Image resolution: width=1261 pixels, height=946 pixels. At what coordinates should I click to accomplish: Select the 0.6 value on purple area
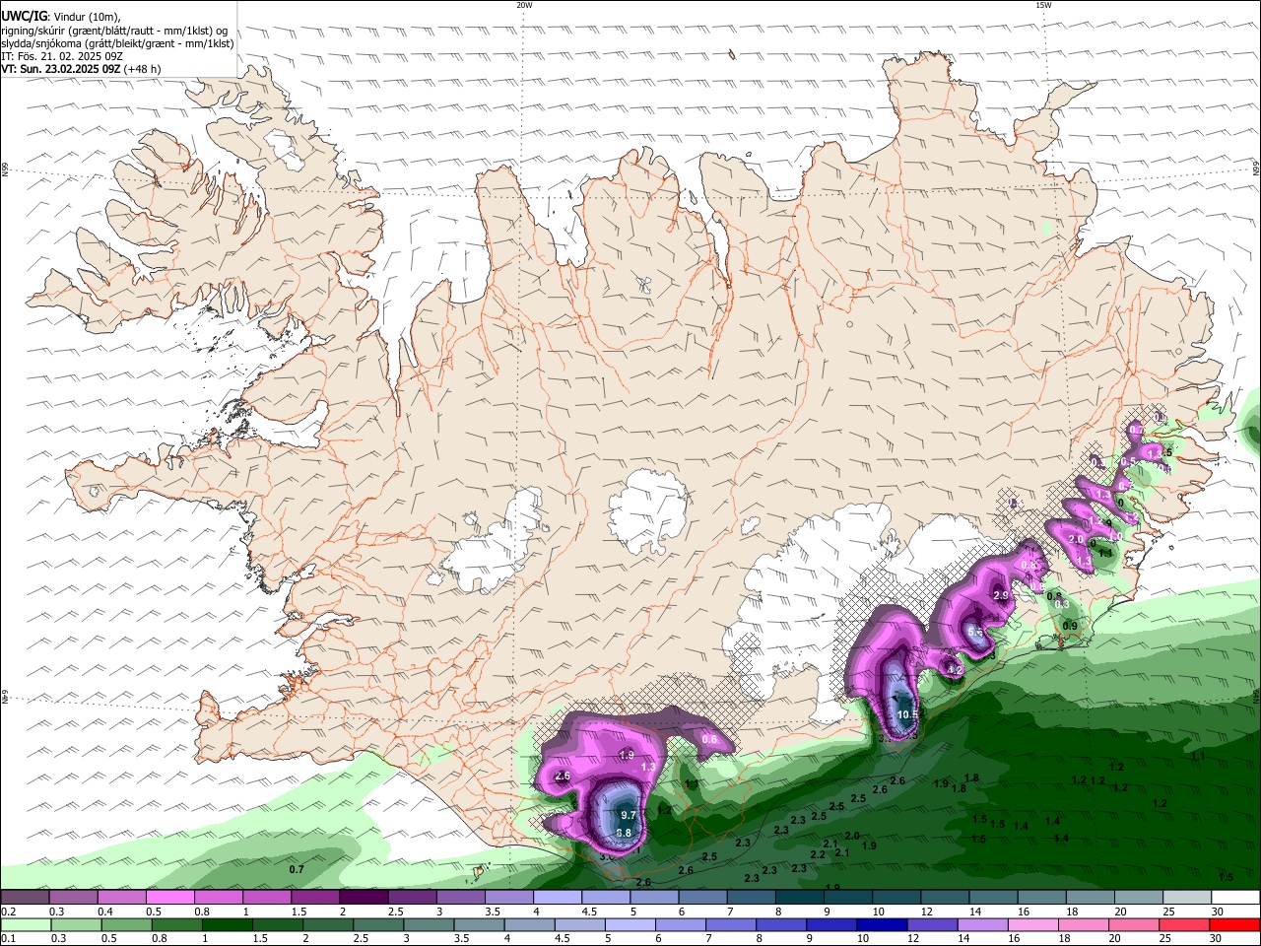[x=708, y=739]
